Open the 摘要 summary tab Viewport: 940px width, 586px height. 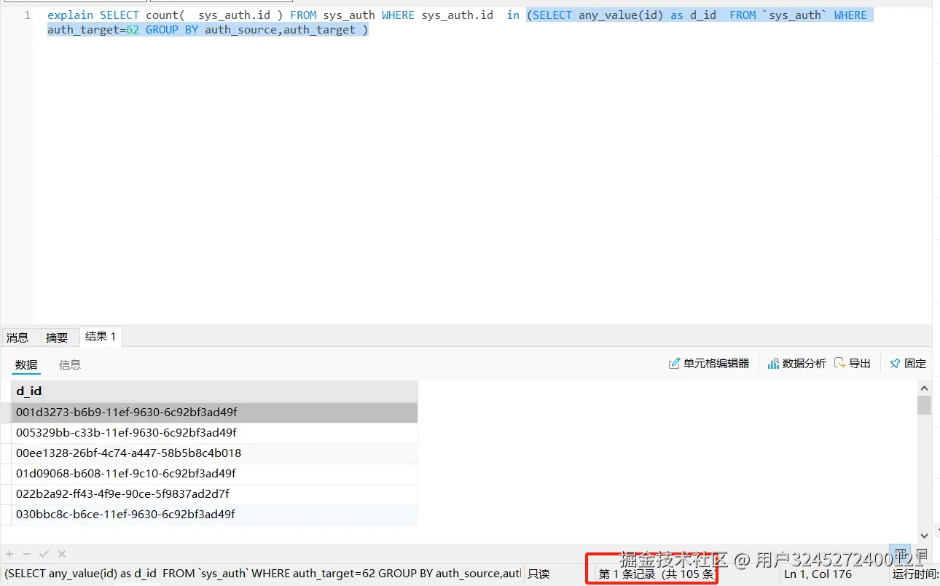pos(57,337)
